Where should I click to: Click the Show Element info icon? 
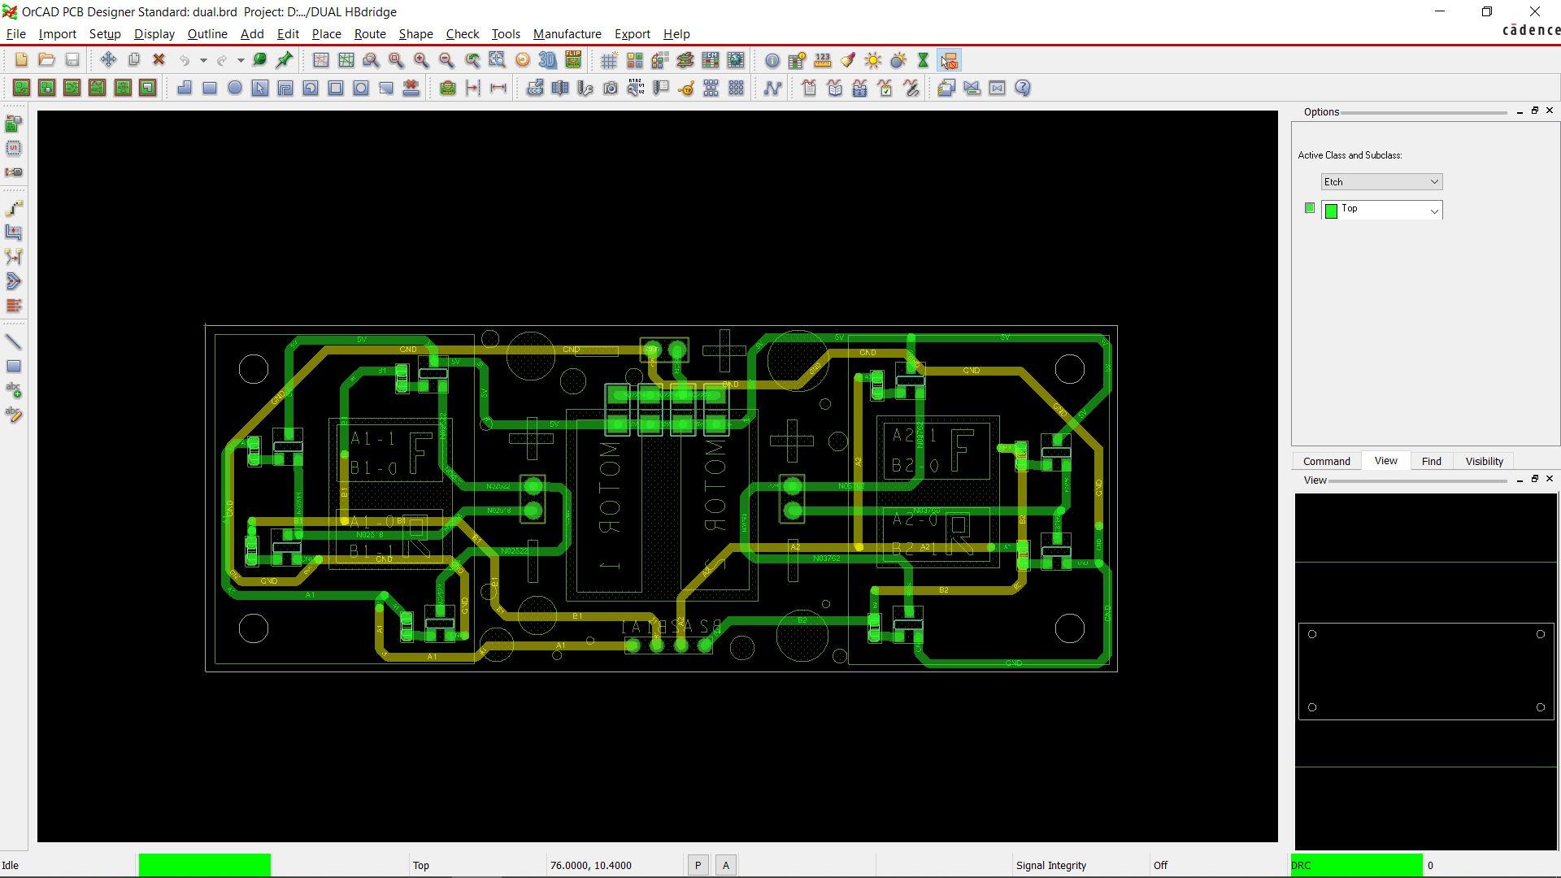(x=772, y=60)
